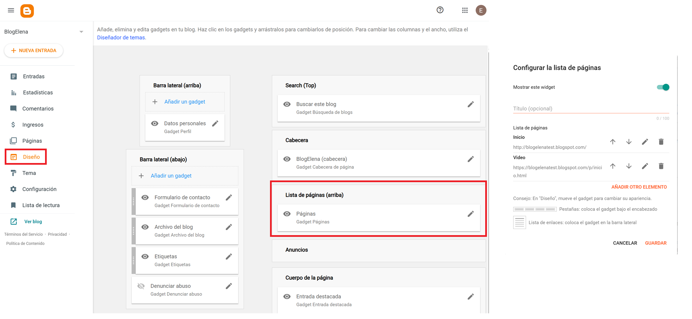Click the GUARDAR button
This screenshot has width=692, height=319.
[x=655, y=243]
